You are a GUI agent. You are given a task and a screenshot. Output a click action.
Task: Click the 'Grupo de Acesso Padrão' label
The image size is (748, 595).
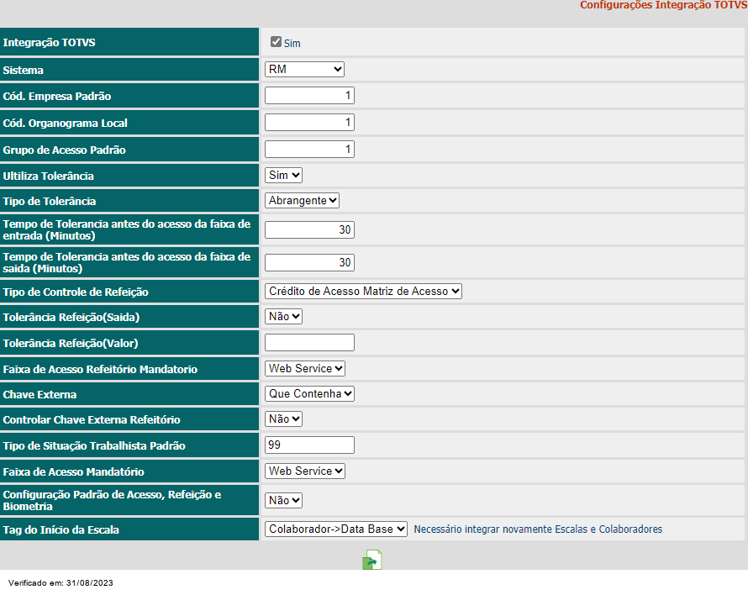[x=65, y=150]
